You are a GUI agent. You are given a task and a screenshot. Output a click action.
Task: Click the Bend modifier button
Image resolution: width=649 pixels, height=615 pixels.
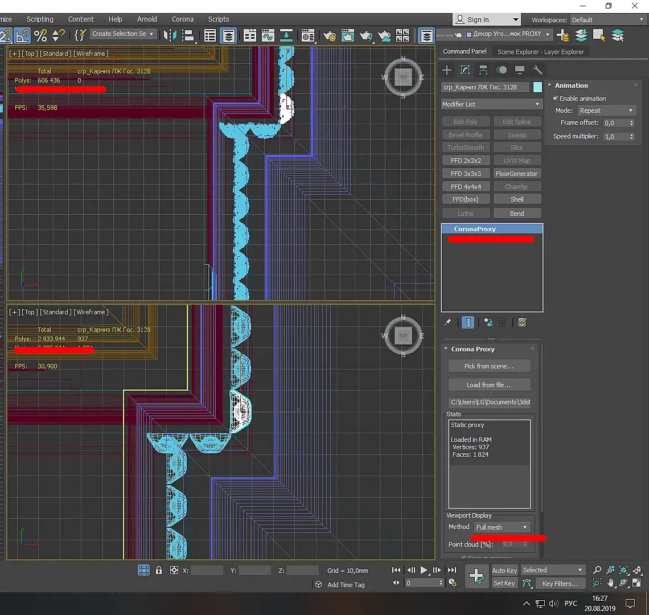[x=517, y=214]
